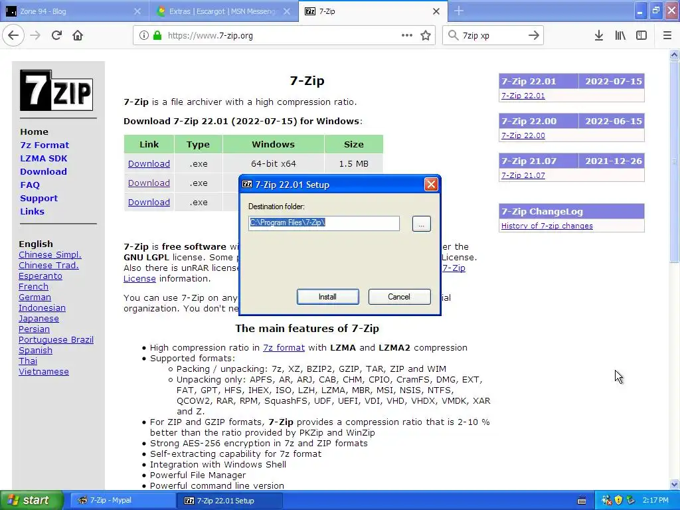Click Cancel in the Setup dialog

point(399,297)
